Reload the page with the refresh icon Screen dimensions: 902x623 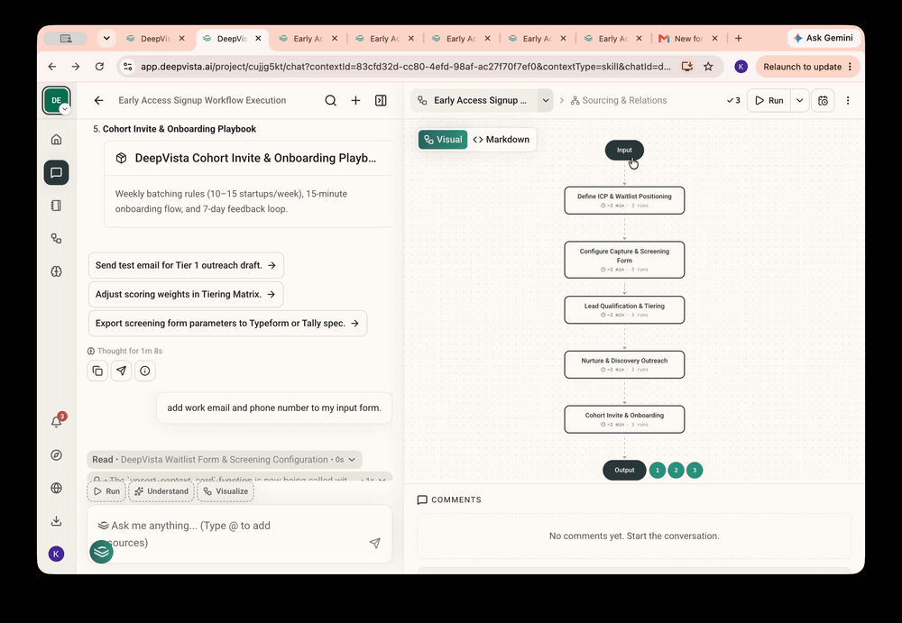[99, 67]
